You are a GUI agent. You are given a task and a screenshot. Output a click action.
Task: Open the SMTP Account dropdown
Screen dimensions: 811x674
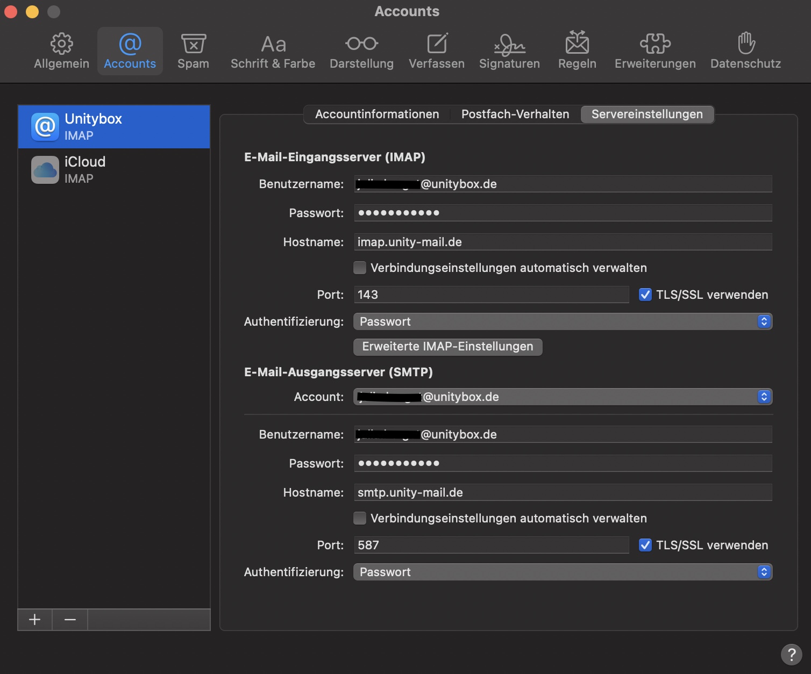563,397
